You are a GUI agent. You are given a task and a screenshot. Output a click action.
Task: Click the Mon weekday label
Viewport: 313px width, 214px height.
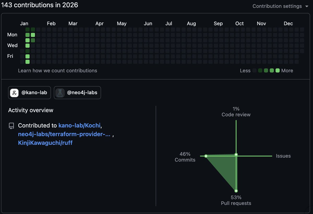(12, 35)
